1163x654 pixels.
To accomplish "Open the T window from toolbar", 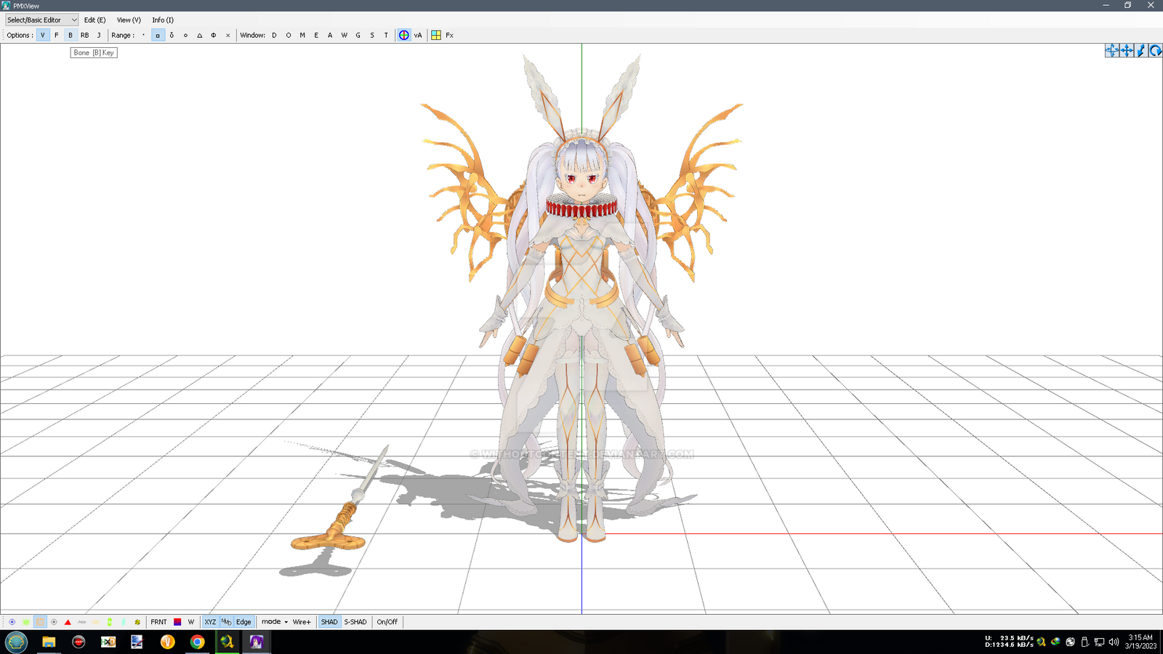I will pos(386,35).
